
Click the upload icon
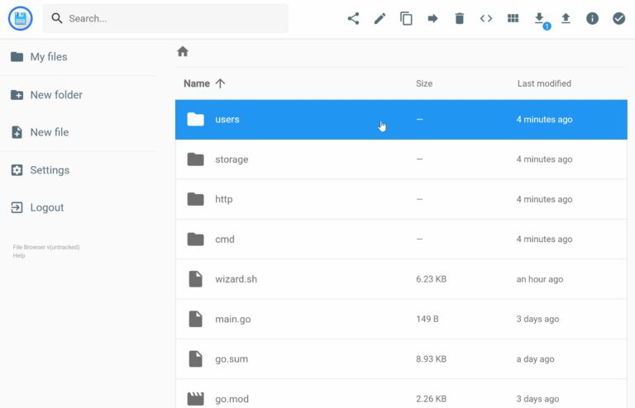click(566, 18)
